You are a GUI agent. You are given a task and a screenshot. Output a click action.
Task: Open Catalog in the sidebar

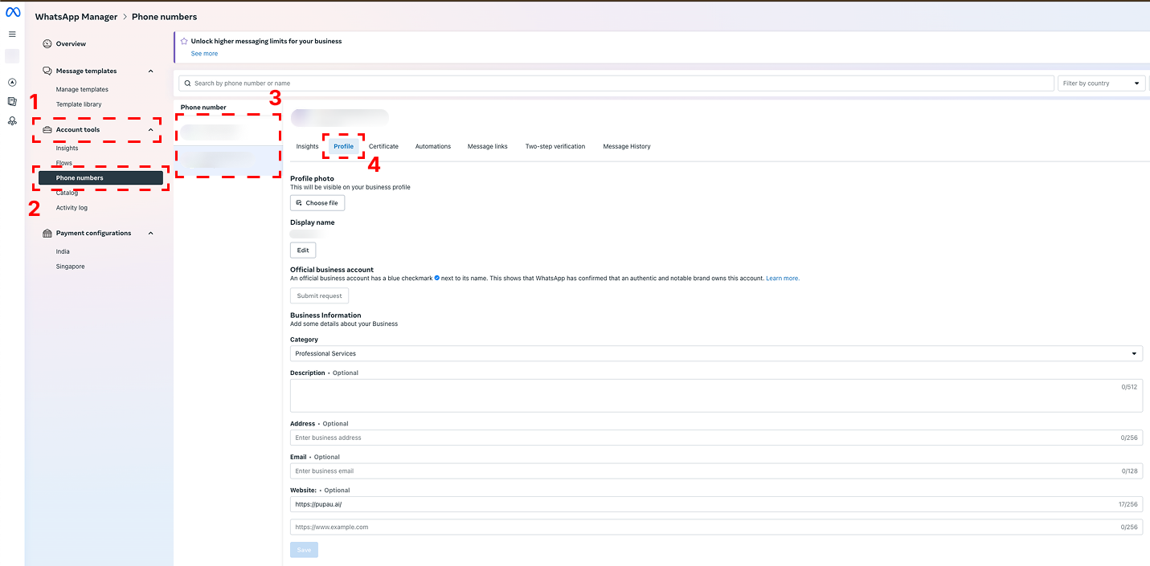pyautogui.click(x=68, y=193)
